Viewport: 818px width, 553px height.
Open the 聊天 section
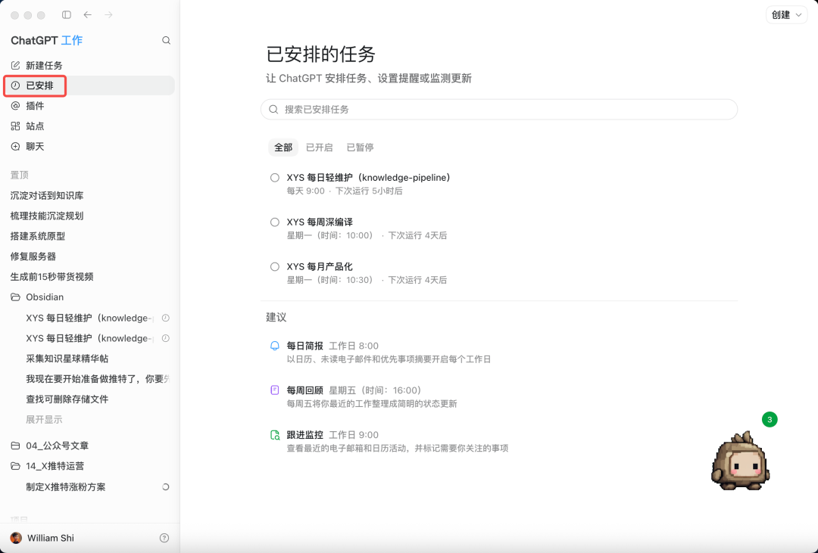pyautogui.click(x=89, y=147)
